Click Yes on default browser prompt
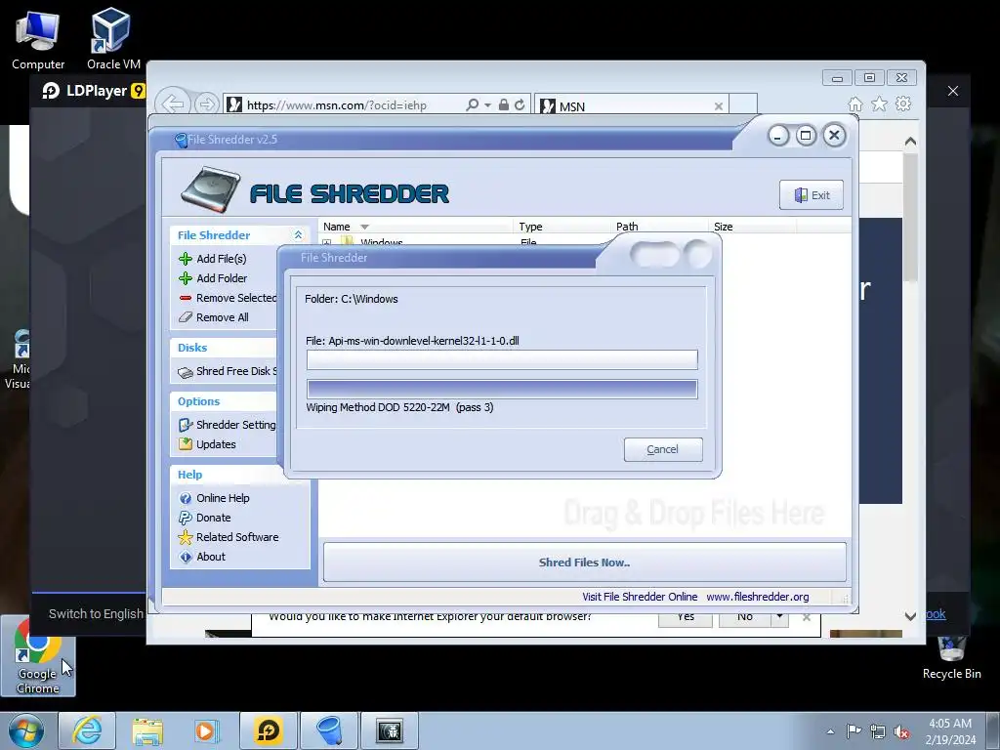This screenshot has width=1000, height=750. (686, 617)
